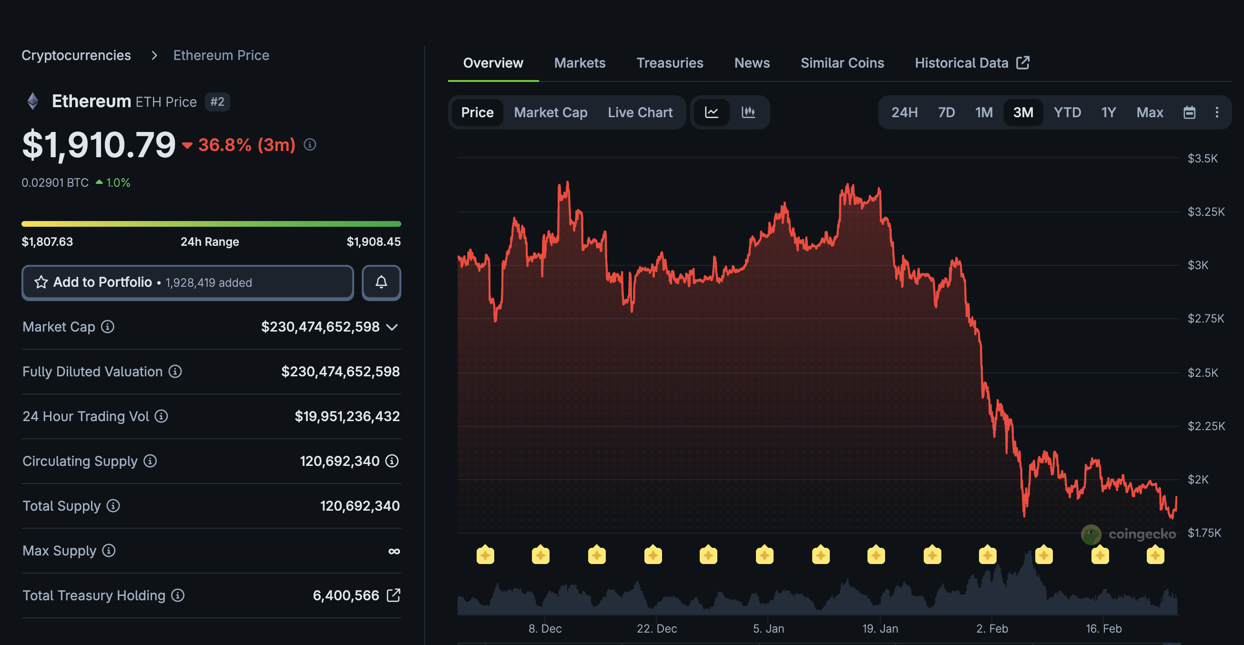This screenshot has height=645, width=1244.
Task: Select the 1Y time range
Action: click(x=1108, y=112)
